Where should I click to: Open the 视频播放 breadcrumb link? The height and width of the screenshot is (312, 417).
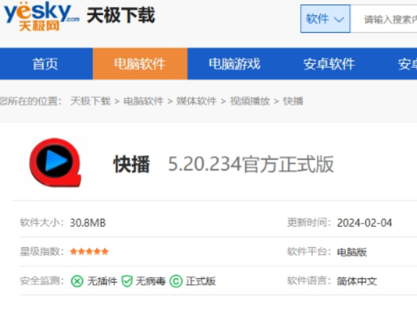tap(249, 101)
